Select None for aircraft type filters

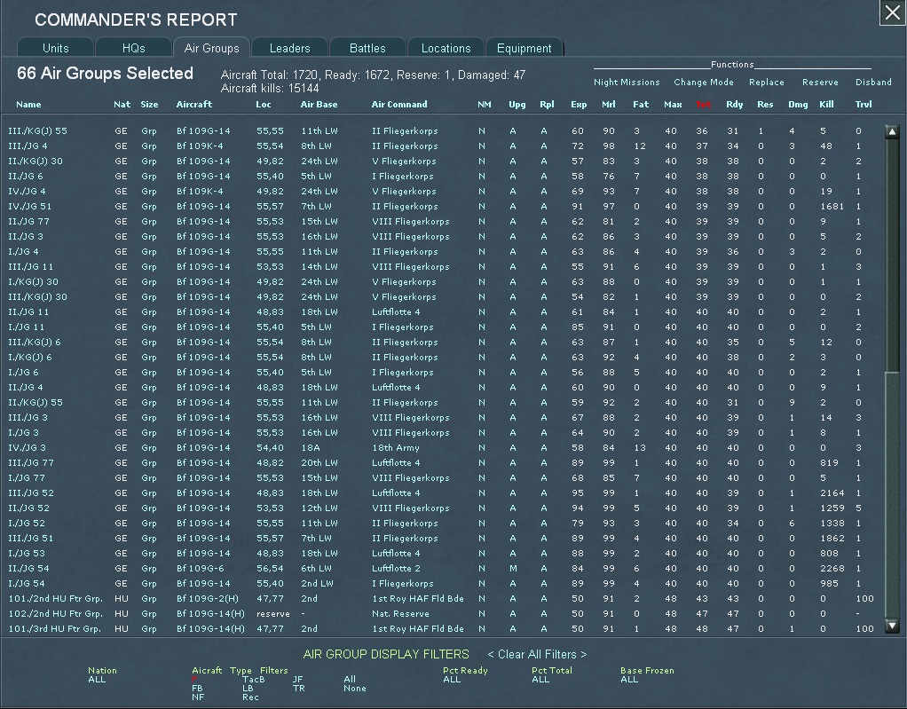(355, 689)
